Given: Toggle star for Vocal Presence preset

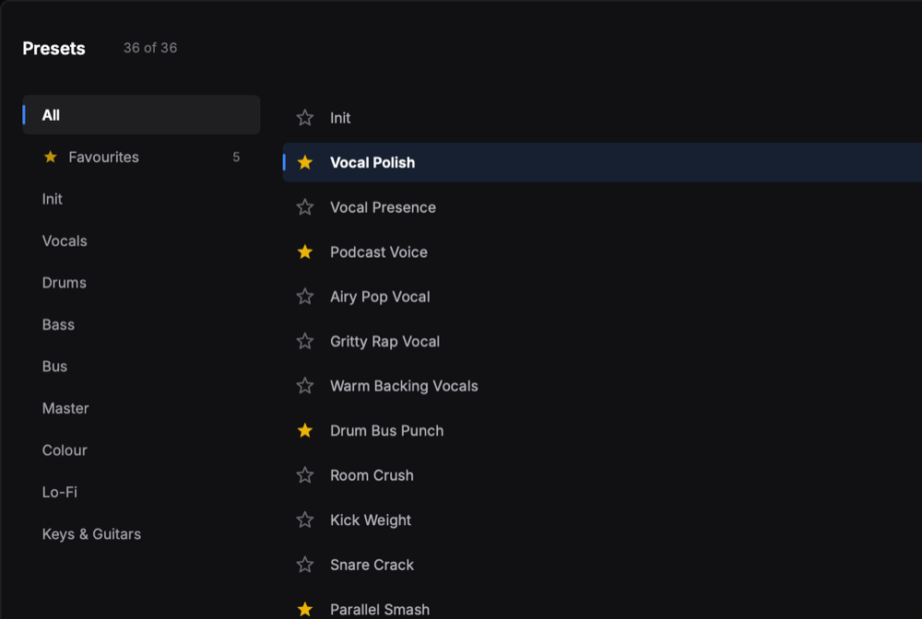Looking at the screenshot, I should click(x=304, y=206).
